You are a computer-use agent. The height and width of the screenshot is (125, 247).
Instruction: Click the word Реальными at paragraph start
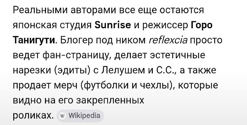(x=40, y=10)
